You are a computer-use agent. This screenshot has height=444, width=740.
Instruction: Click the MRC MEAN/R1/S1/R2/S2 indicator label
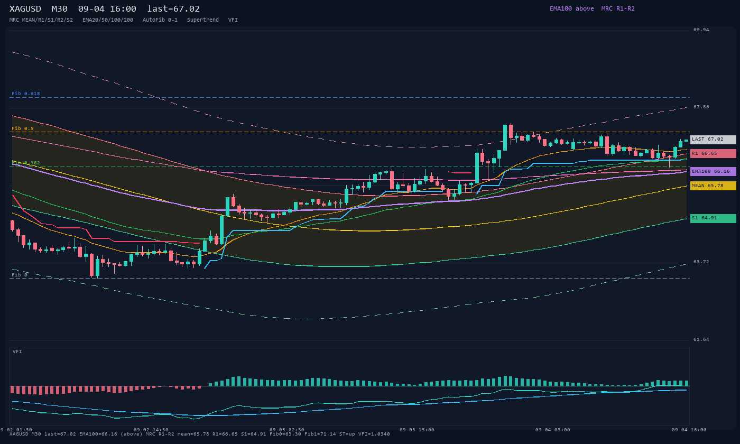pyautogui.click(x=41, y=20)
